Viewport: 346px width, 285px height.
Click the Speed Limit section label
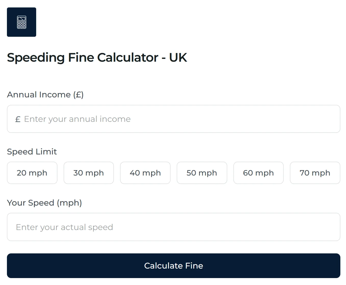[32, 152]
